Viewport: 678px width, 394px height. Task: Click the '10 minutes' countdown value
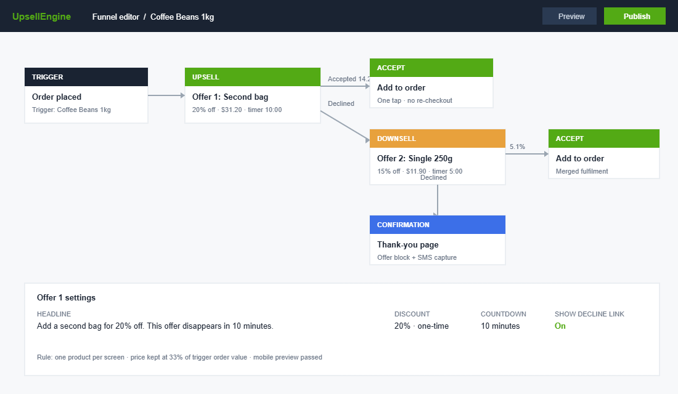point(500,326)
